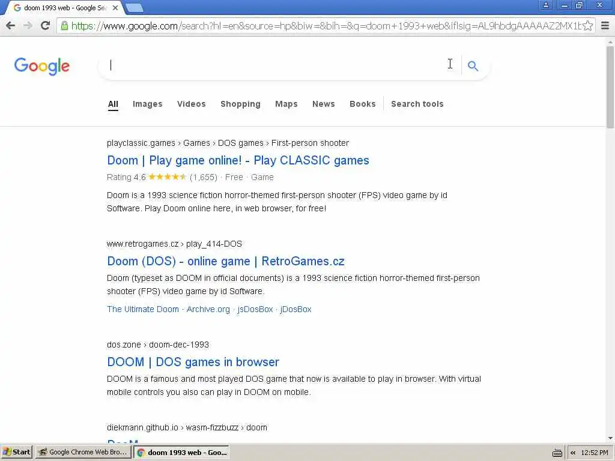Click www.retrogames.cz › play_414-DOS breadcrumb
Viewport: 615px width, 461px height.
[174, 244]
